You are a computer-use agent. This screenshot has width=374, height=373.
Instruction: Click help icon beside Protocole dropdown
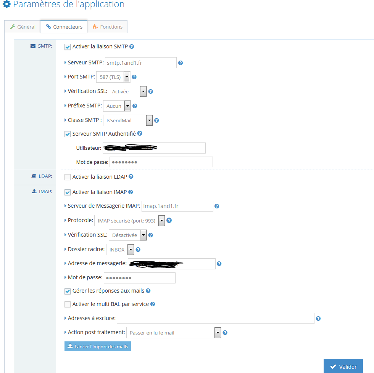(169, 220)
